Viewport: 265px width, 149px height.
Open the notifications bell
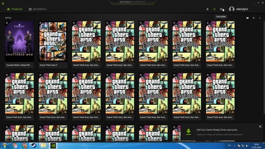tap(207, 9)
